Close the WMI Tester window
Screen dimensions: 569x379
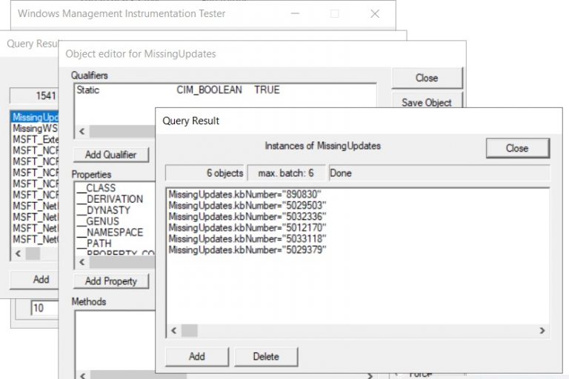(x=375, y=13)
